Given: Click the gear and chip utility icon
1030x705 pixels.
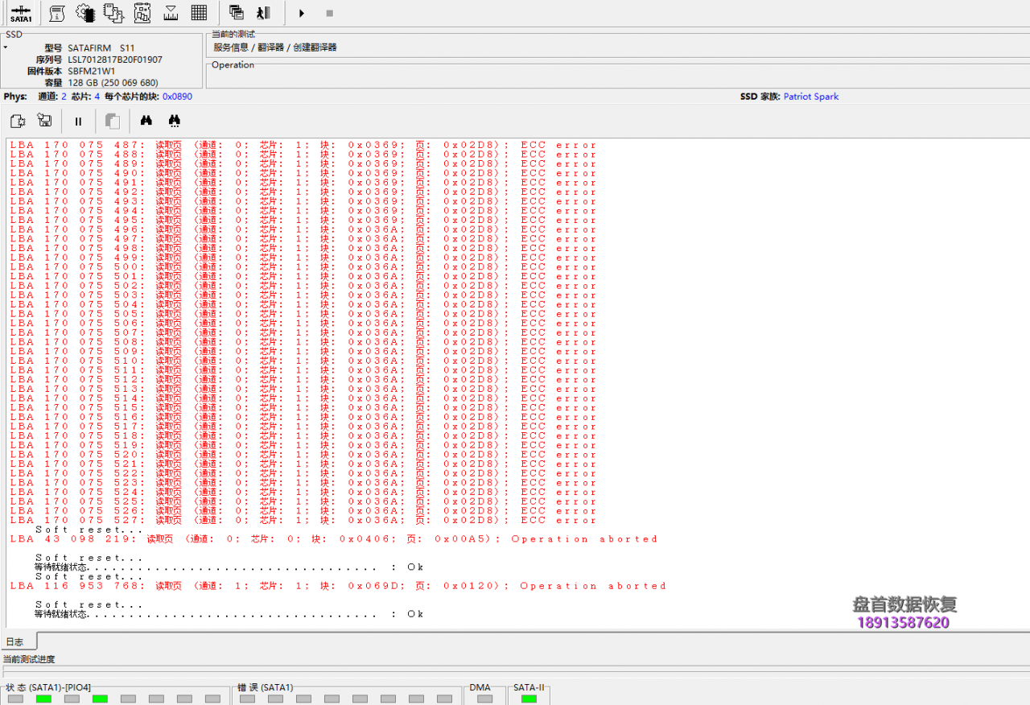Looking at the screenshot, I should [x=84, y=13].
